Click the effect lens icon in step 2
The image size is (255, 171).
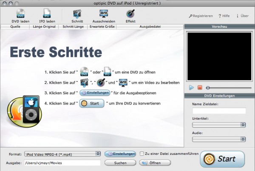point(101,82)
